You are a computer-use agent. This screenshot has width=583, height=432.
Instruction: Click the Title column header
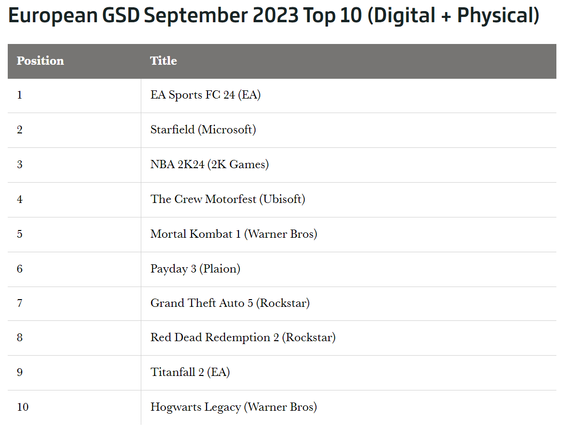(164, 61)
